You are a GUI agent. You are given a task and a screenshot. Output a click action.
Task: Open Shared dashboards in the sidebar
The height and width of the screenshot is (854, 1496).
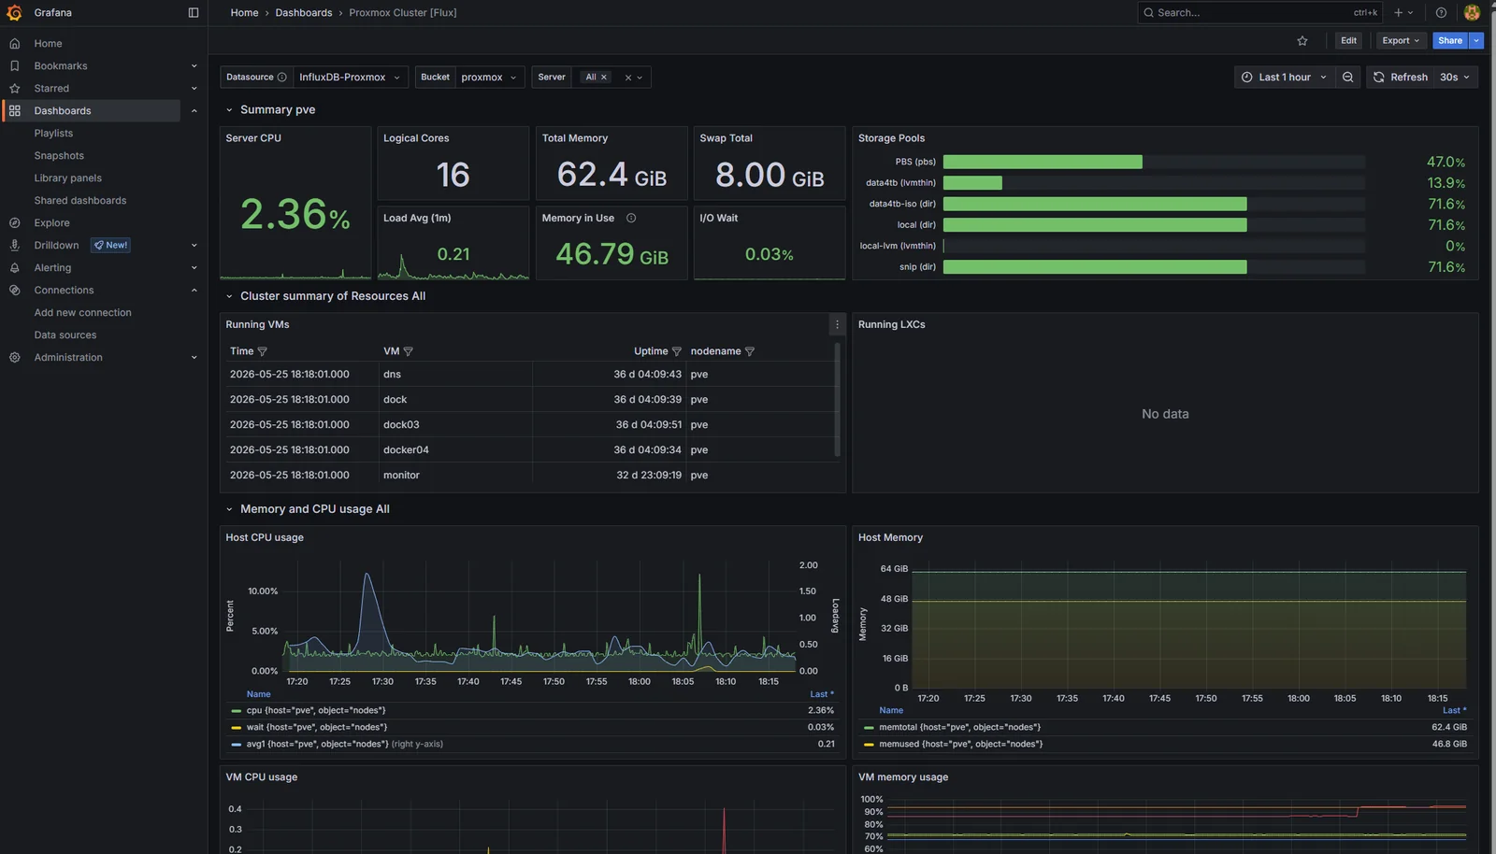click(80, 201)
